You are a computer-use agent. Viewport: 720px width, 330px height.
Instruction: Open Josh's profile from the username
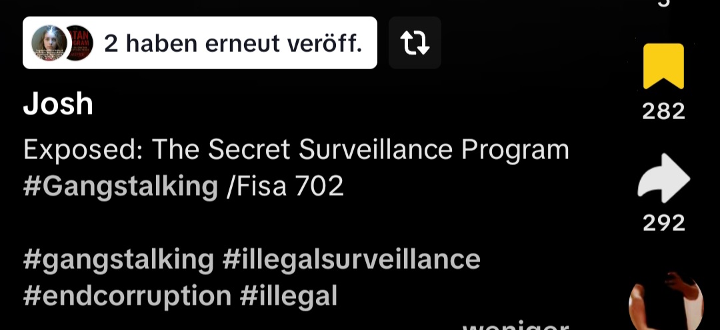(x=58, y=104)
